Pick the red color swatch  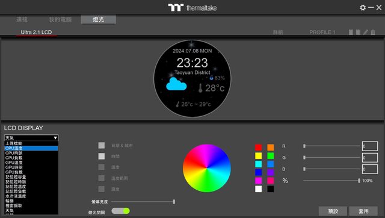258,147
